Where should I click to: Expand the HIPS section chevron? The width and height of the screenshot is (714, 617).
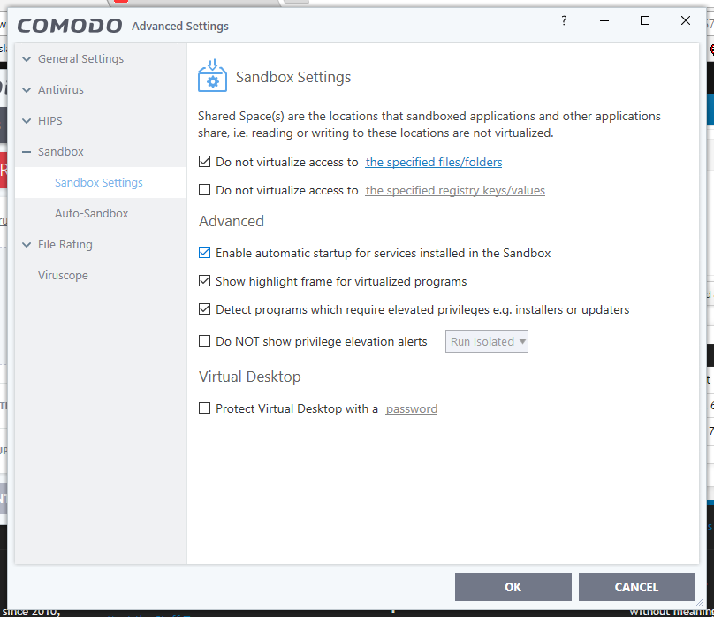click(x=27, y=121)
